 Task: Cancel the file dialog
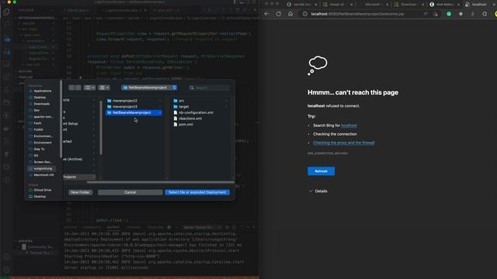point(130,192)
